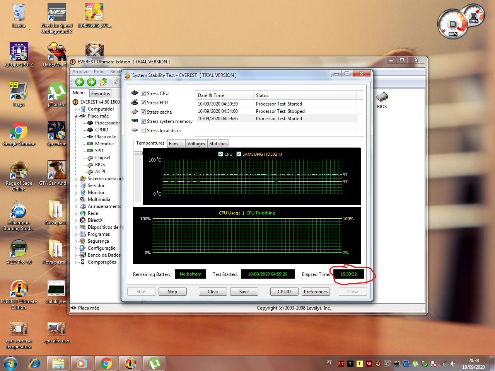Select 'cpu sem uso temperatura' desktop image
This screenshot has height=371, width=495.
[19, 335]
